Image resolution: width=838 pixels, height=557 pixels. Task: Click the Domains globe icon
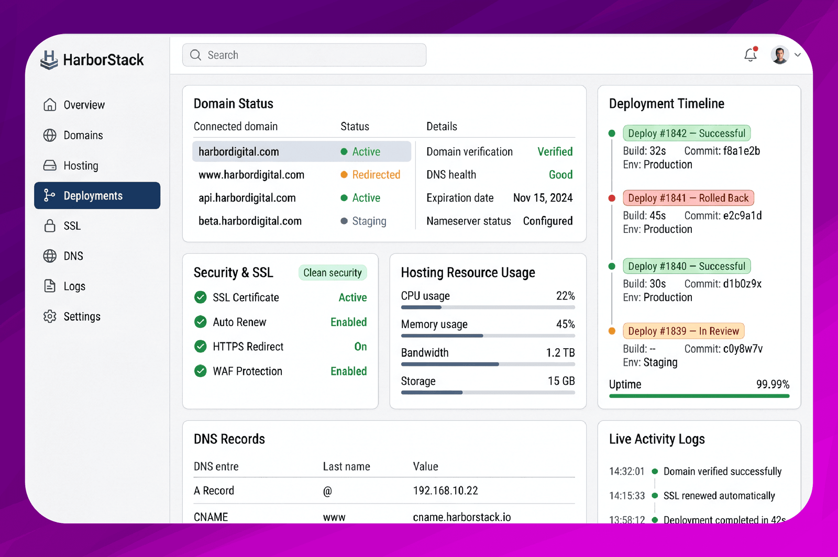pos(50,135)
